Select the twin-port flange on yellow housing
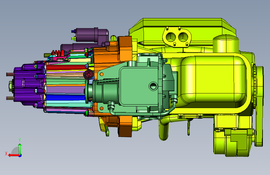The width and height of the screenshot is (270, 175). [x=177, y=37]
